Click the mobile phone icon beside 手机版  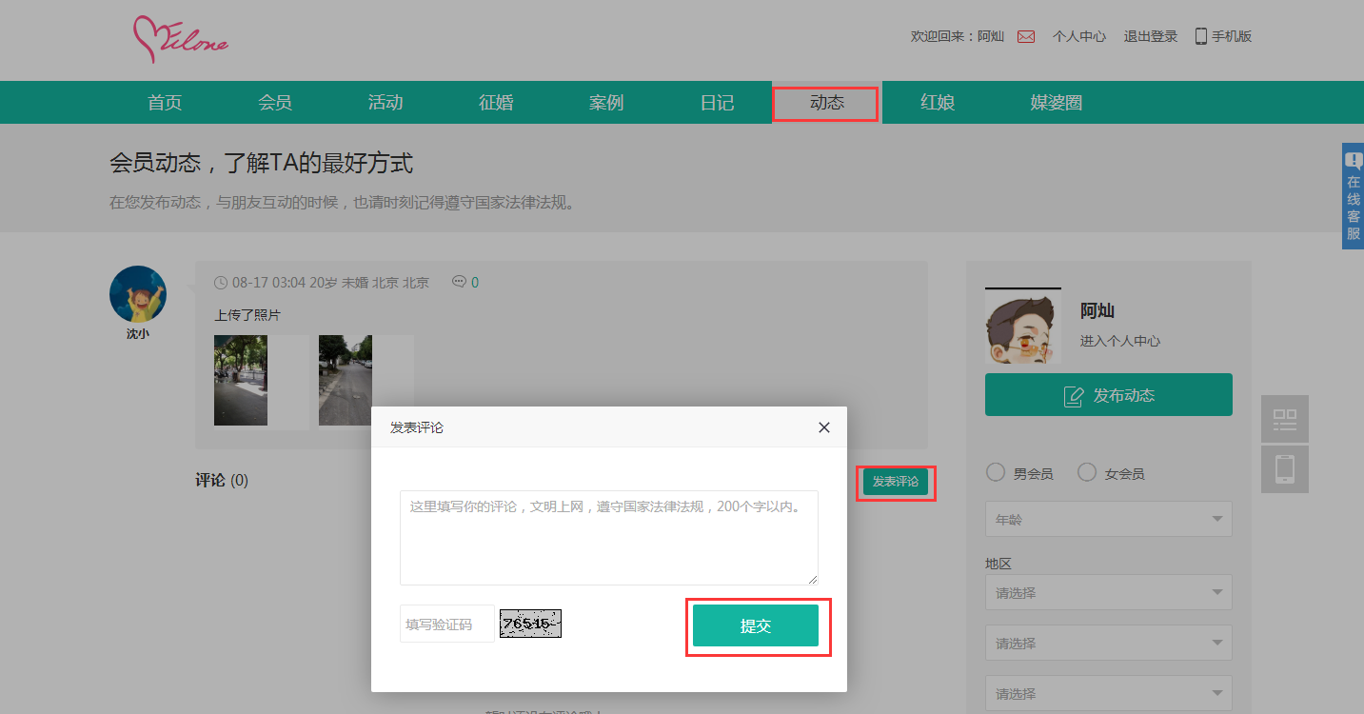[x=1201, y=36]
